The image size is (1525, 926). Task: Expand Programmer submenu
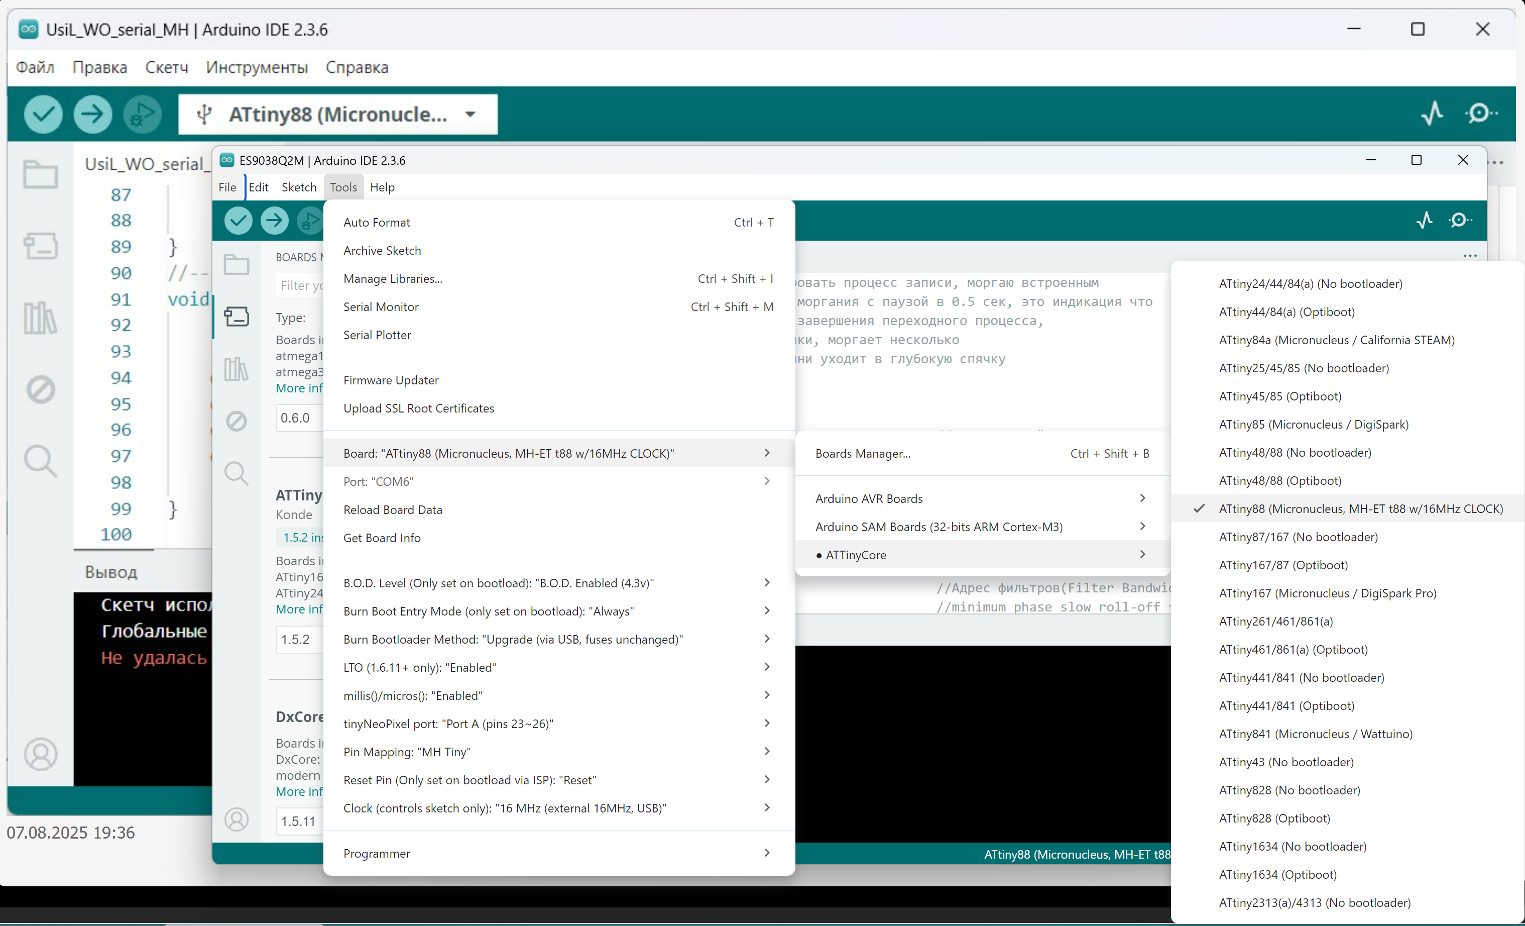pyautogui.click(x=559, y=854)
